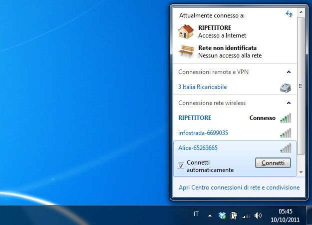
Task: Collapse Connessioni remote e VPN section
Action: [289, 72]
